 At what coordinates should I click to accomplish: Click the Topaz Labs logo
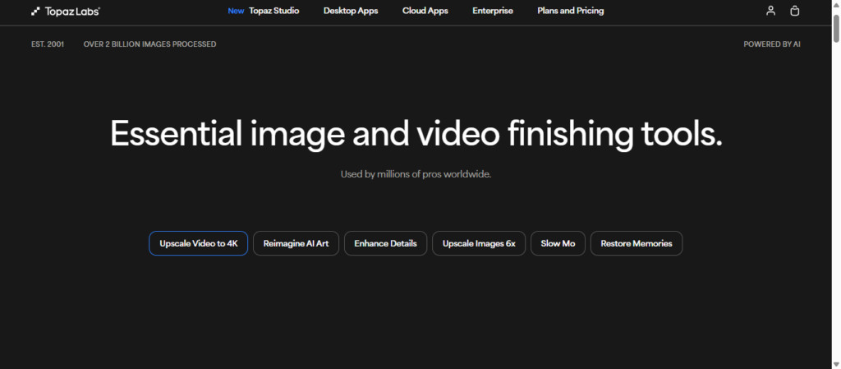(66, 12)
